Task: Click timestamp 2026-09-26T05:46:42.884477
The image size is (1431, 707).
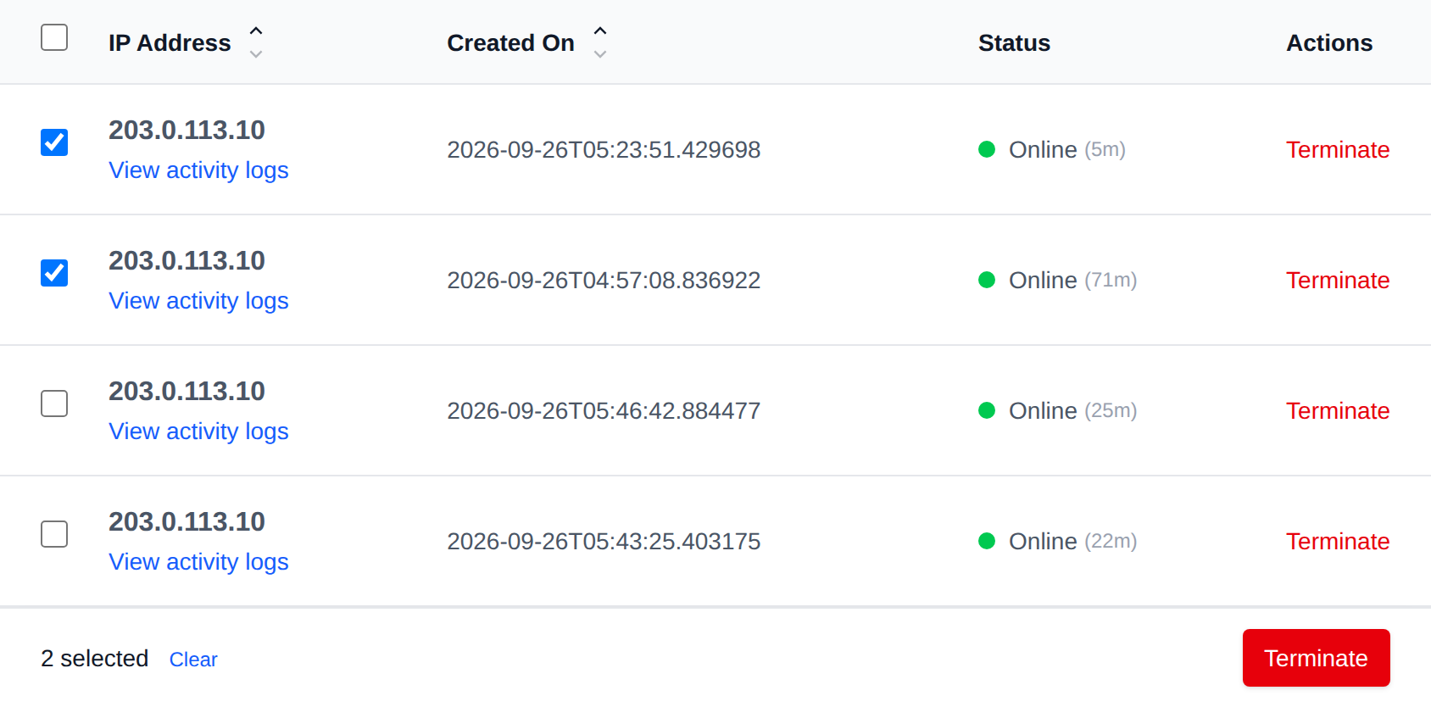Action: [x=604, y=411]
